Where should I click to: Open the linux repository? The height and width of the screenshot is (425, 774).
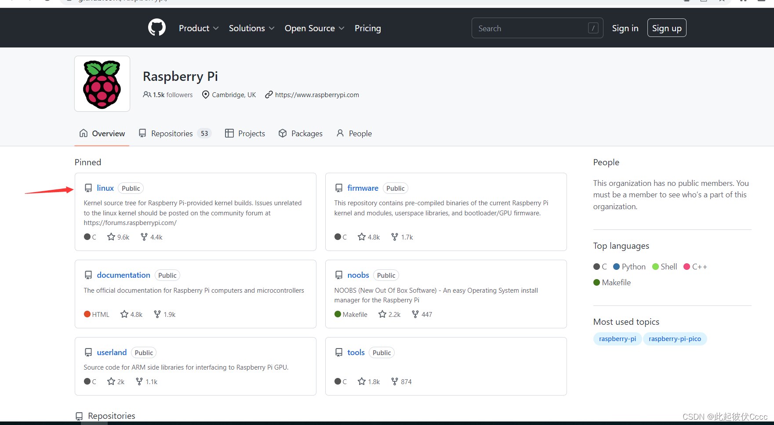105,188
